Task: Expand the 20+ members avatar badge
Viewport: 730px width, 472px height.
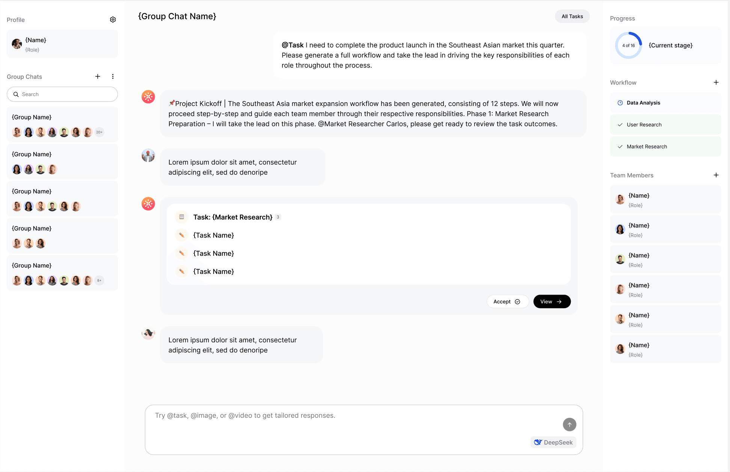Action: (x=99, y=132)
